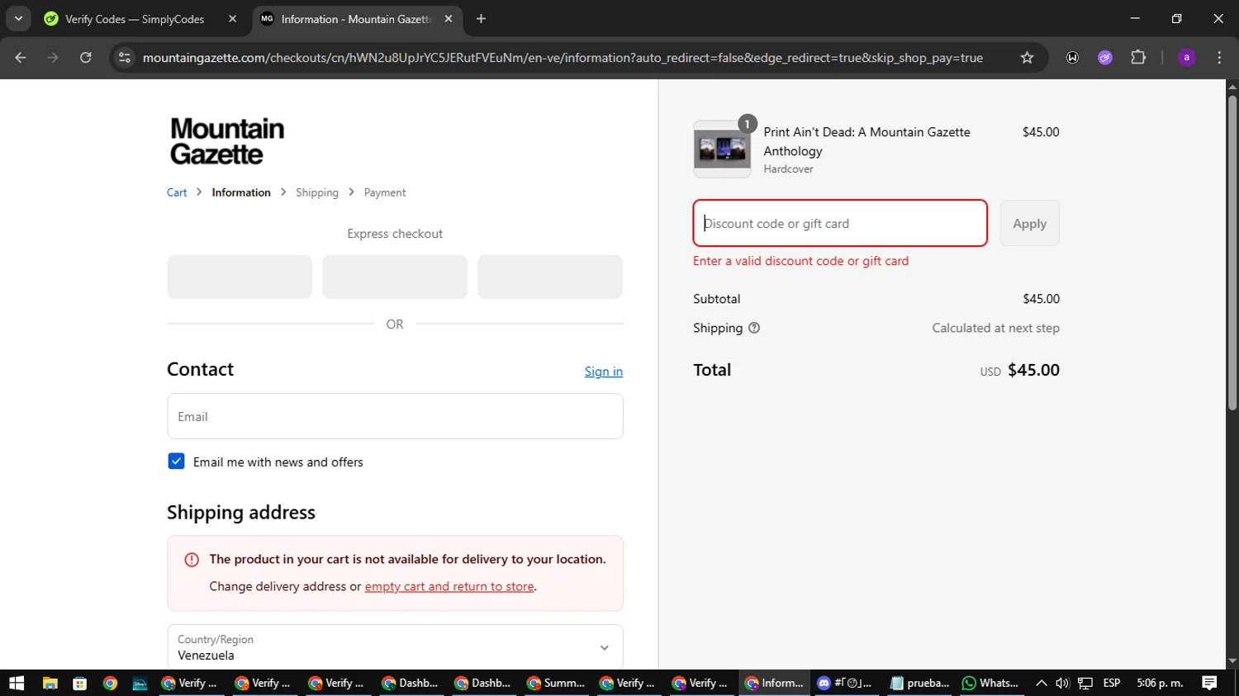The height and width of the screenshot is (696, 1239).
Task: Open network settings in system tray
Action: click(1085, 683)
